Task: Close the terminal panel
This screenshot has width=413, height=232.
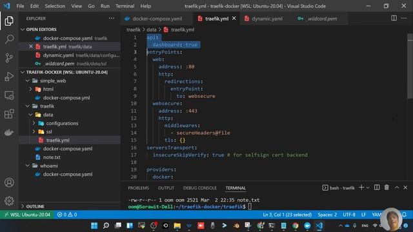Action: click(405, 188)
